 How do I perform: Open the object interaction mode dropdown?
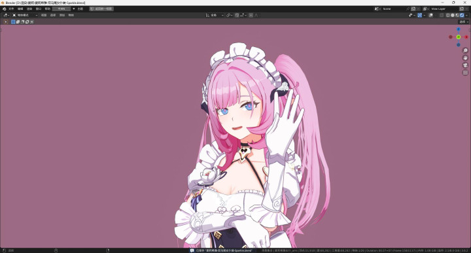pyautogui.click(x=25, y=15)
